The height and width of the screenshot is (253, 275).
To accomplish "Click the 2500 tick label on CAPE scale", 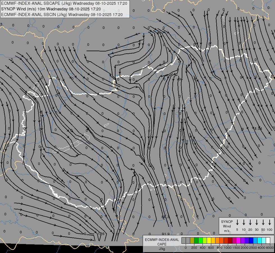I will click(253, 248).
